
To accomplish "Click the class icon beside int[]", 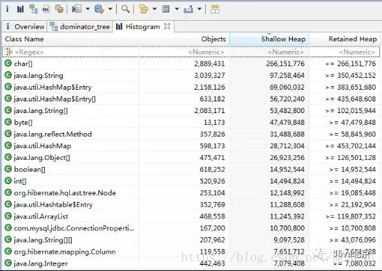I will [8, 181].
